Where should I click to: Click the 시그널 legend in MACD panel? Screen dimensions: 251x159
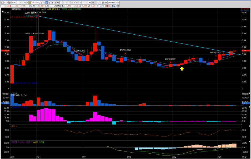(x=41, y=142)
